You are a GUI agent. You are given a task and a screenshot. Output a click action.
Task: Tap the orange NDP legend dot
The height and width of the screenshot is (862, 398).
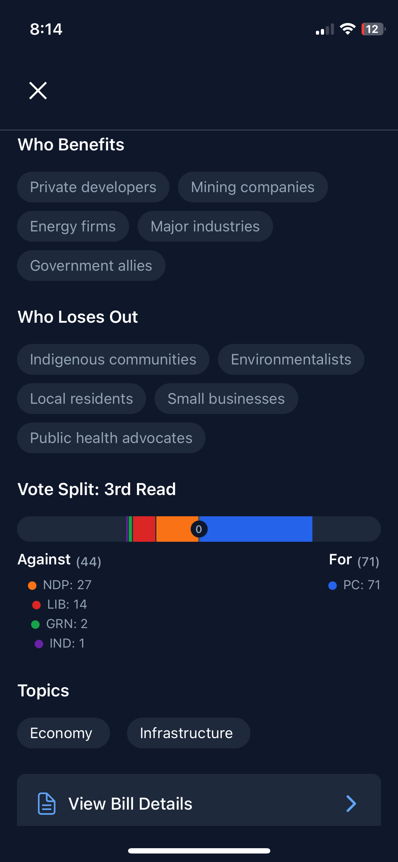[32, 586]
